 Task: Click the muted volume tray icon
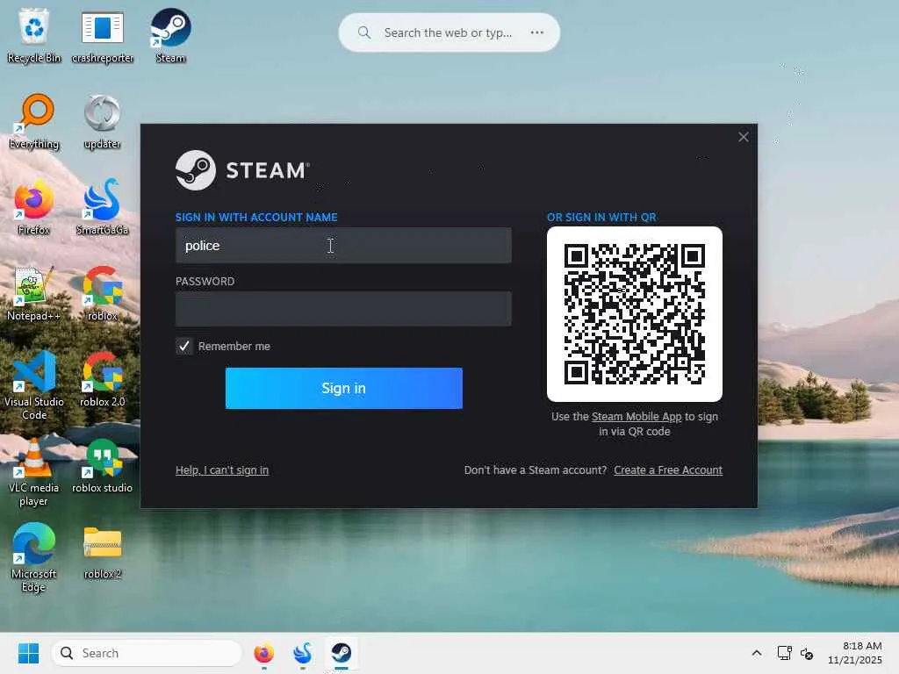(807, 653)
